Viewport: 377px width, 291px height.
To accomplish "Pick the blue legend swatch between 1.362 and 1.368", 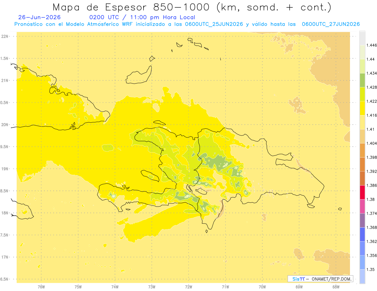I will [x=362, y=234].
